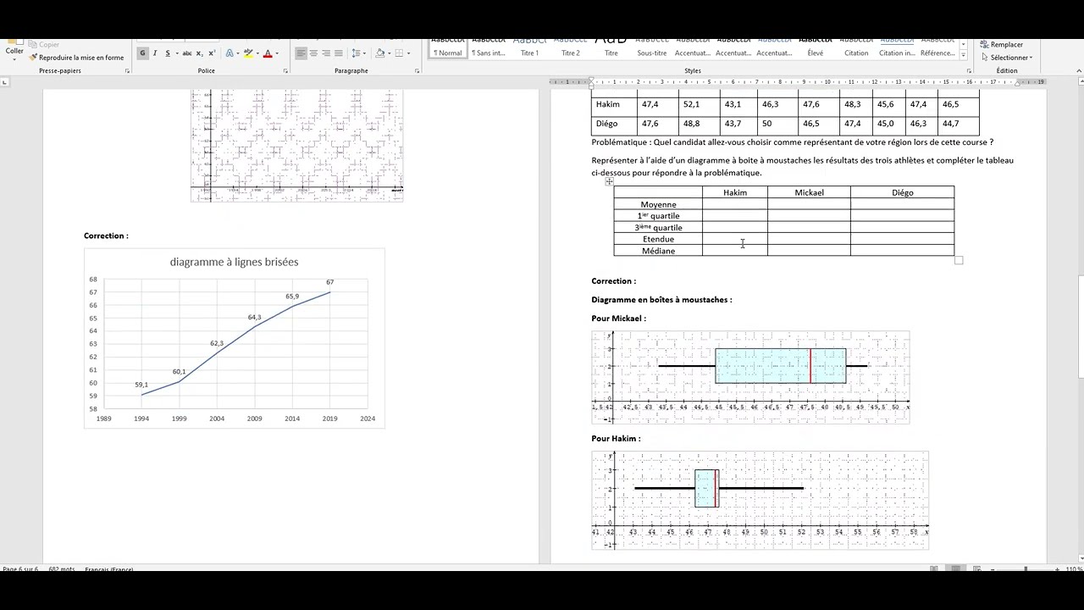1084x610 pixels.
Task: Toggle superscript x² formatting
Action: click(213, 53)
